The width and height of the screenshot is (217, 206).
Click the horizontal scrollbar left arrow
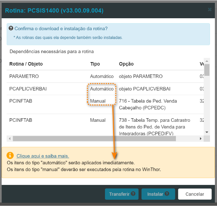9,139
